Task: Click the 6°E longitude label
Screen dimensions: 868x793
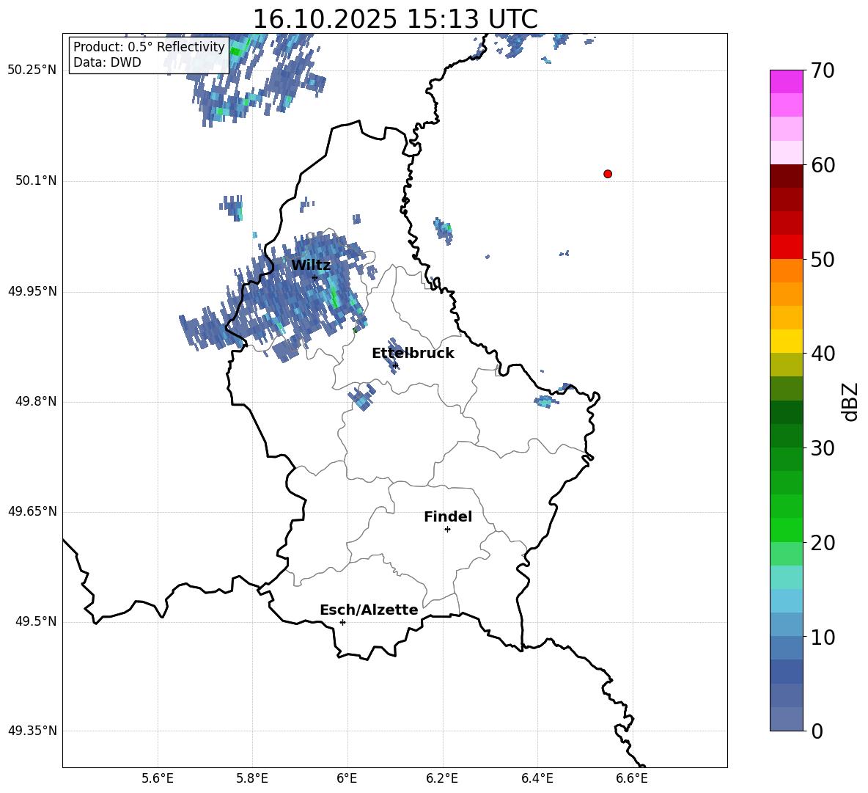Action: (x=347, y=778)
